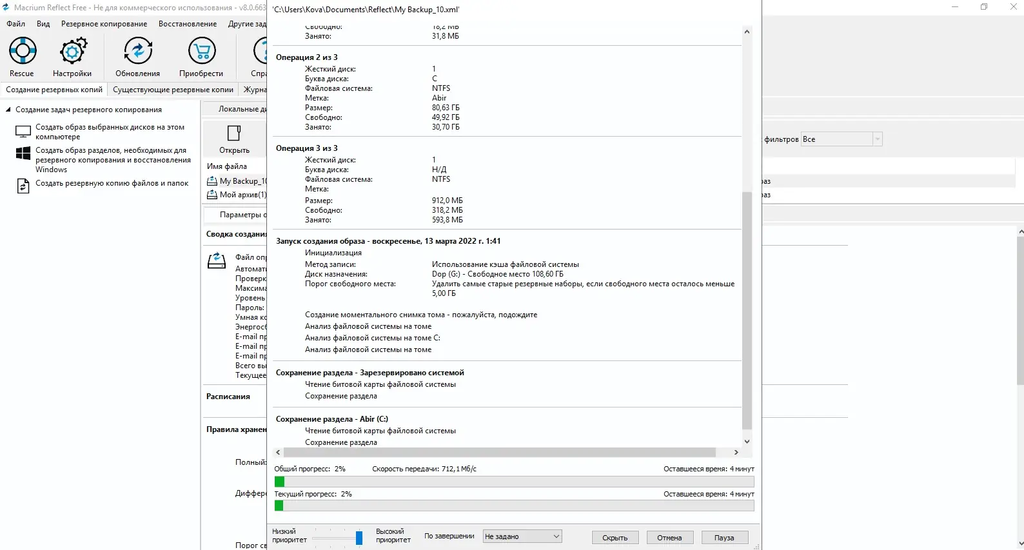Screen dimensions: 1024x550
Task: Click the Rescue lifebuoy icon
Action: (x=22, y=50)
